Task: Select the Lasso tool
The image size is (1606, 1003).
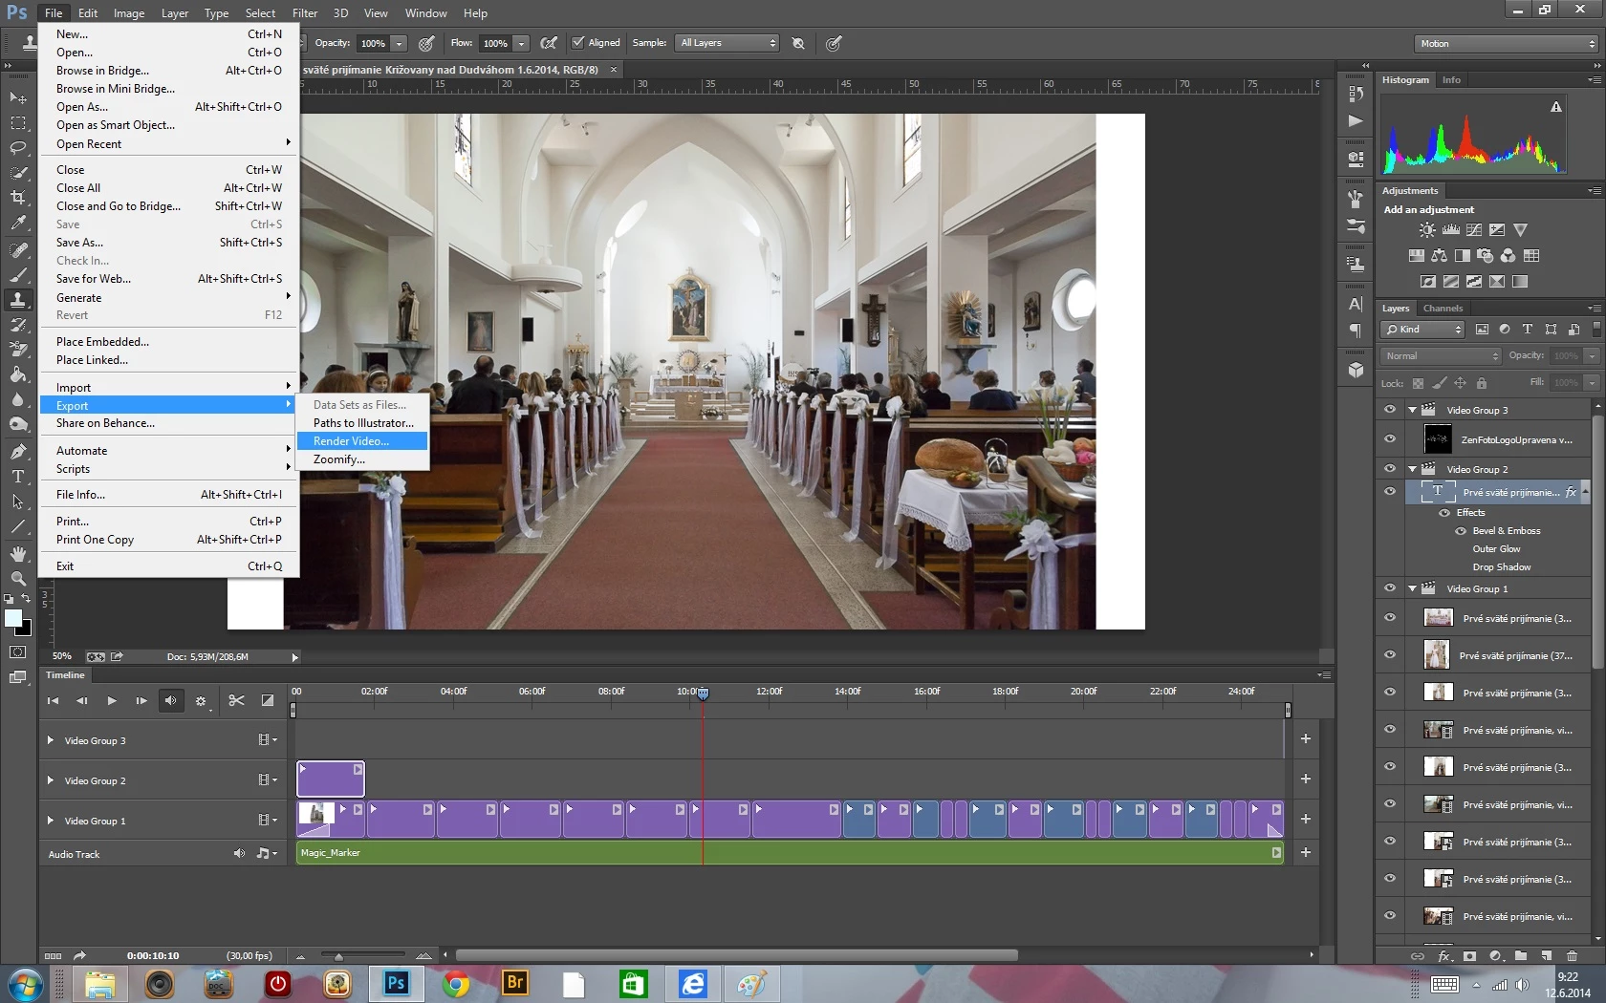Action: coord(18,148)
